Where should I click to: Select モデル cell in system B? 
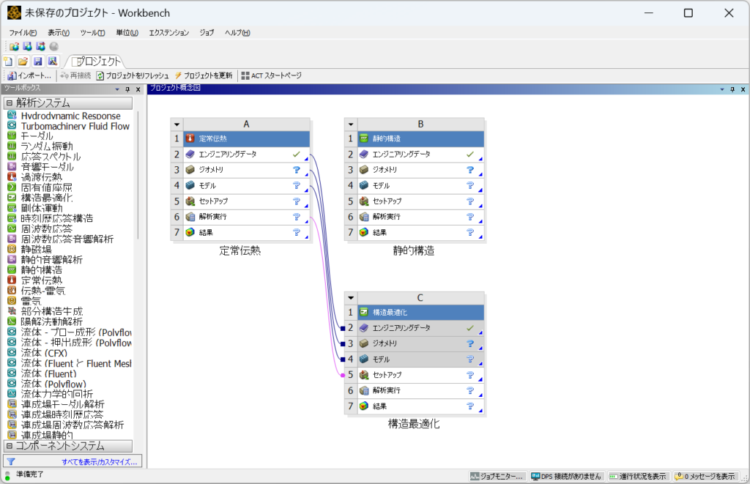coord(420,185)
